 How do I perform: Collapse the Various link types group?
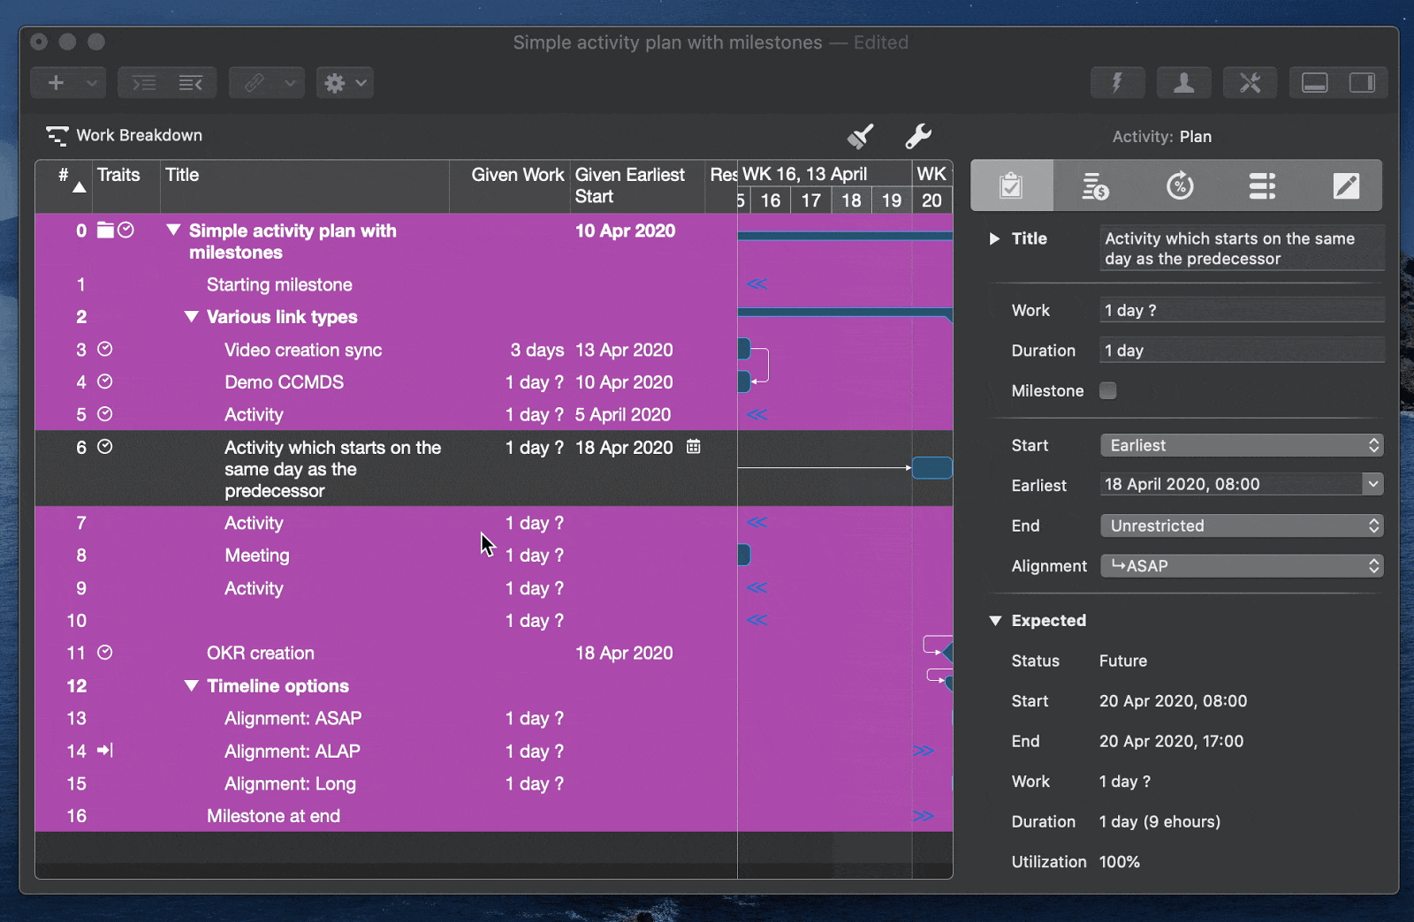pos(191,316)
